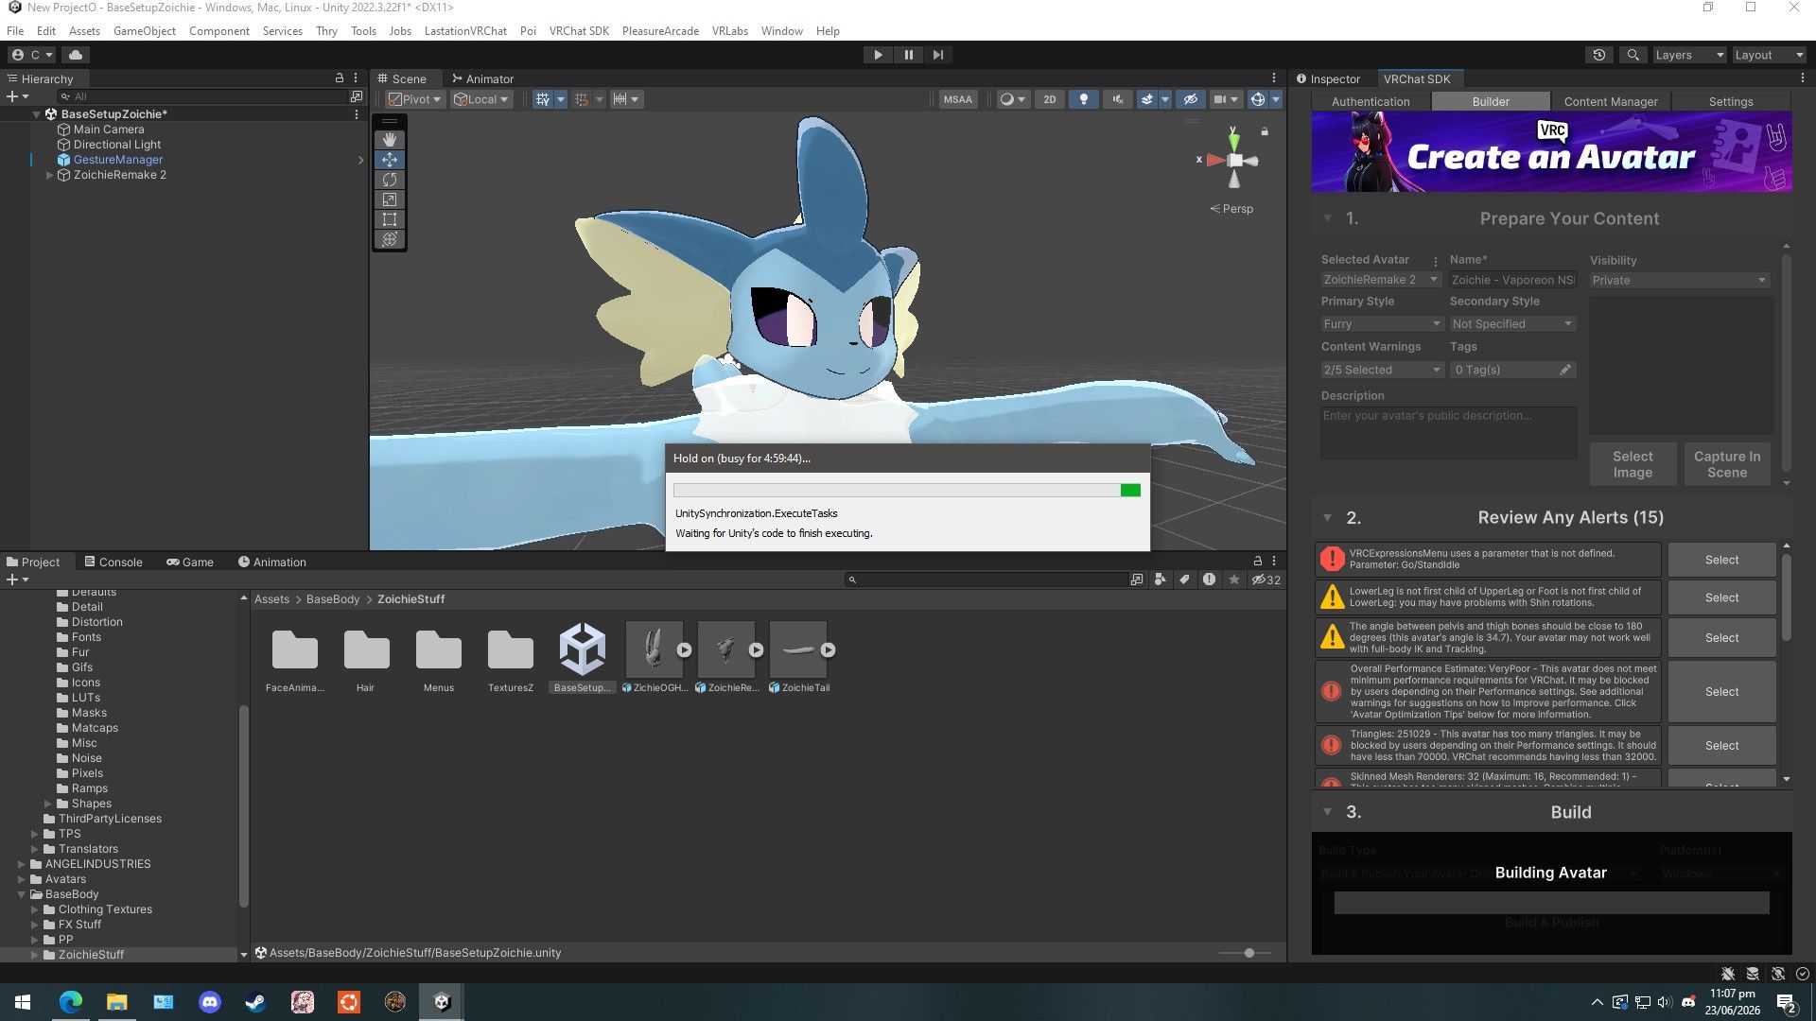This screenshot has width=1816, height=1021.
Task: Open the search window from Project search bar
Action: [1137, 580]
